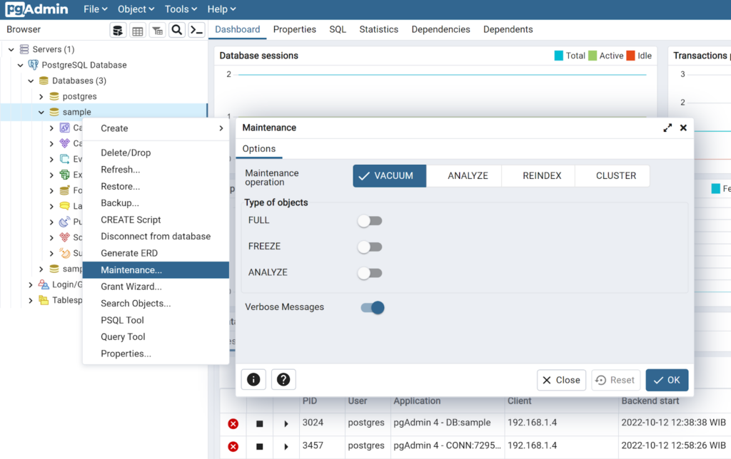Turn on the FREEZE toggle
Image resolution: width=731 pixels, height=459 pixels.
[370, 247]
